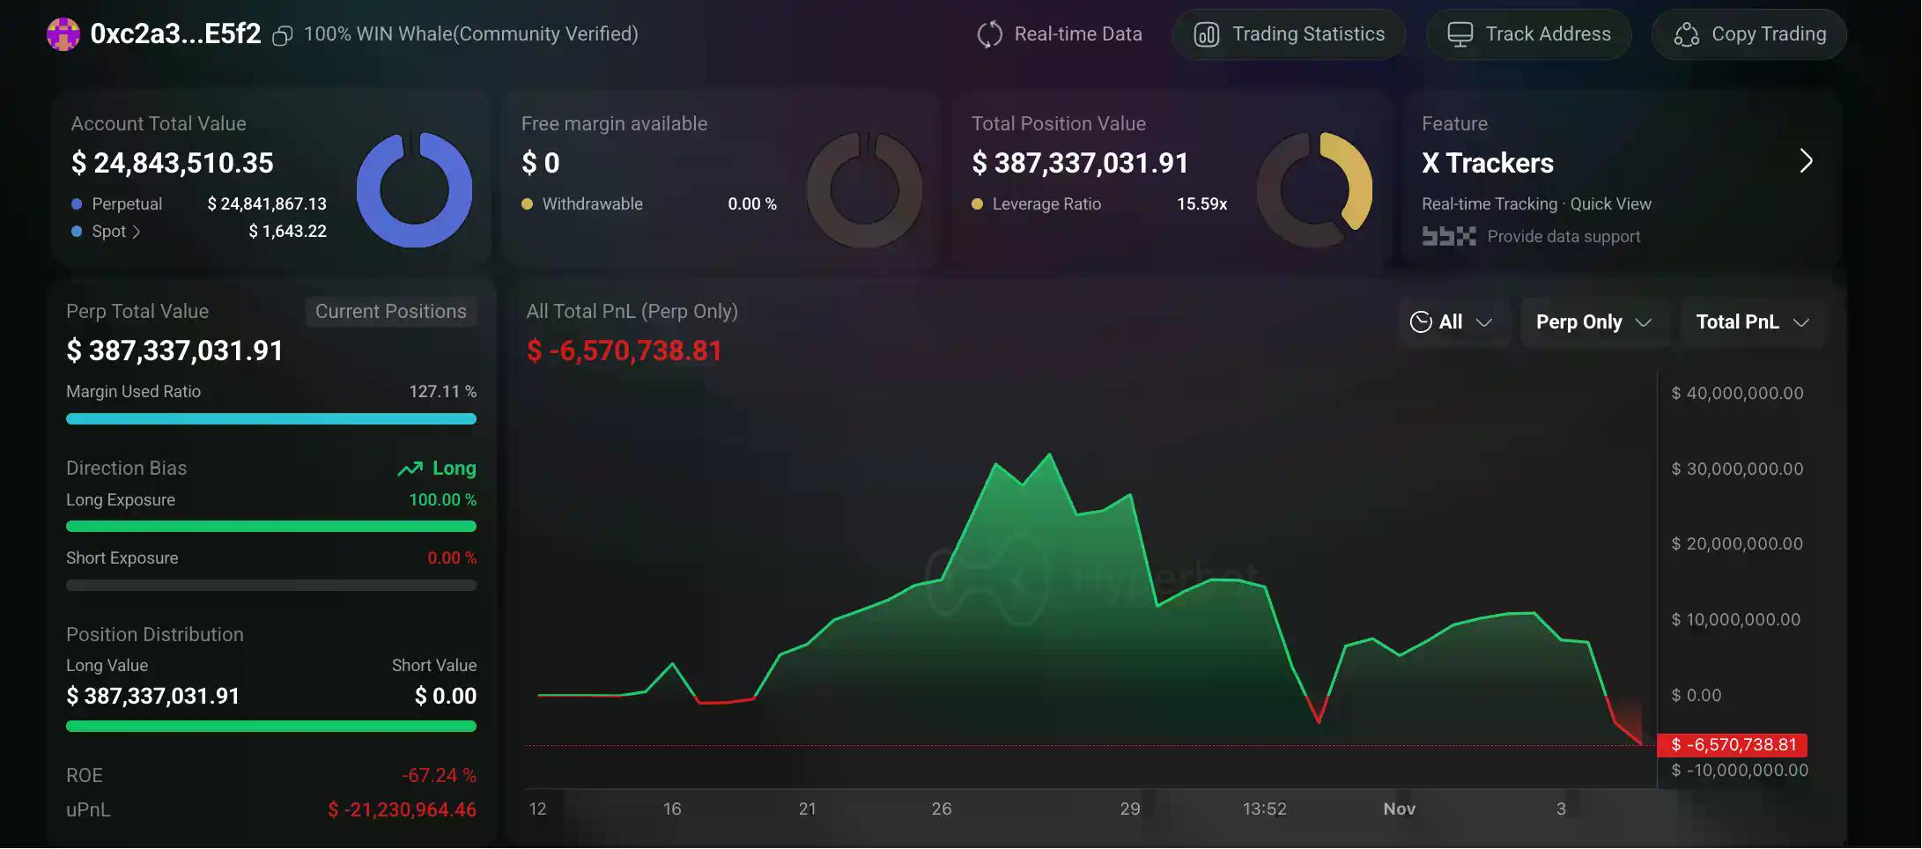Click the red -6,570,738.81 axis price label

(1732, 745)
